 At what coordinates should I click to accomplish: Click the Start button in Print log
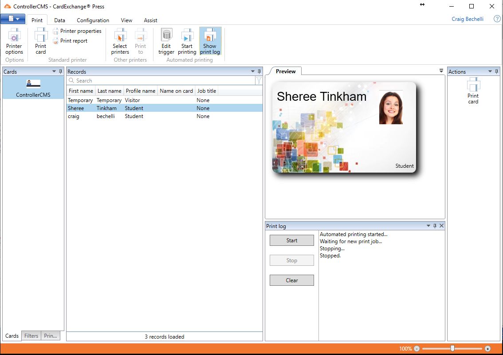coord(291,241)
